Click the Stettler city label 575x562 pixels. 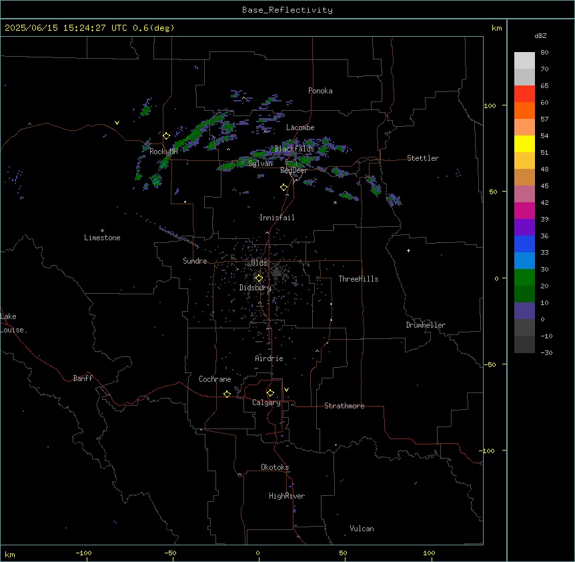tap(423, 158)
